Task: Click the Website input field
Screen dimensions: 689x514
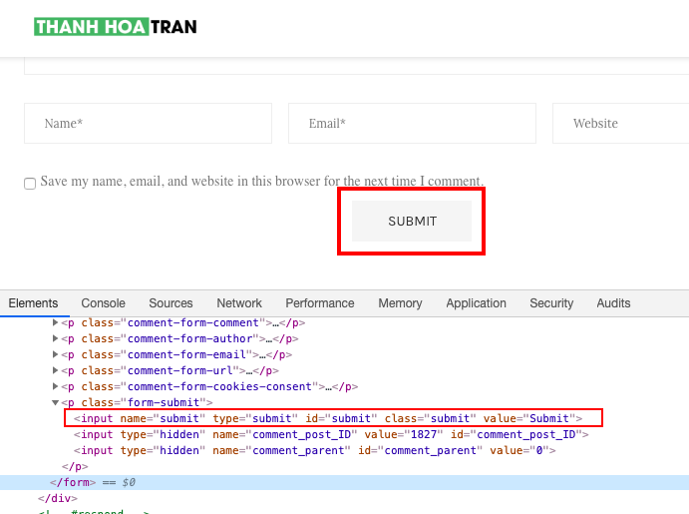Action: pyautogui.click(x=620, y=124)
